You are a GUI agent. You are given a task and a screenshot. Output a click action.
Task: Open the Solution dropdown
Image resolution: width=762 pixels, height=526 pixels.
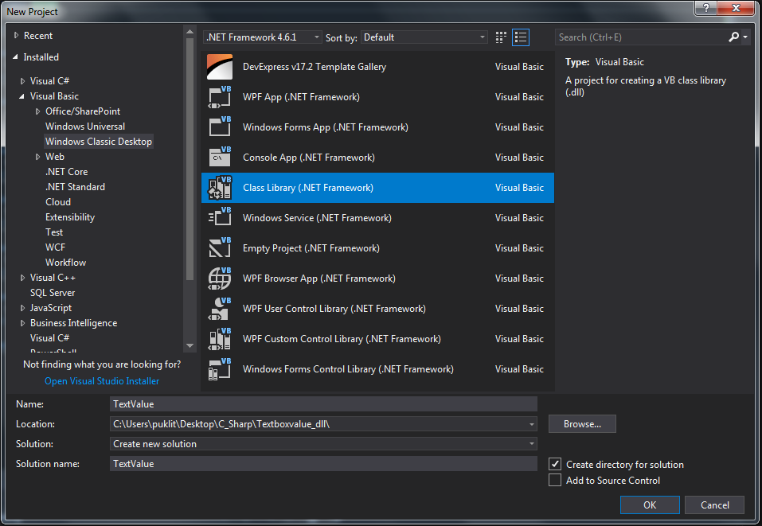(x=323, y=444)
